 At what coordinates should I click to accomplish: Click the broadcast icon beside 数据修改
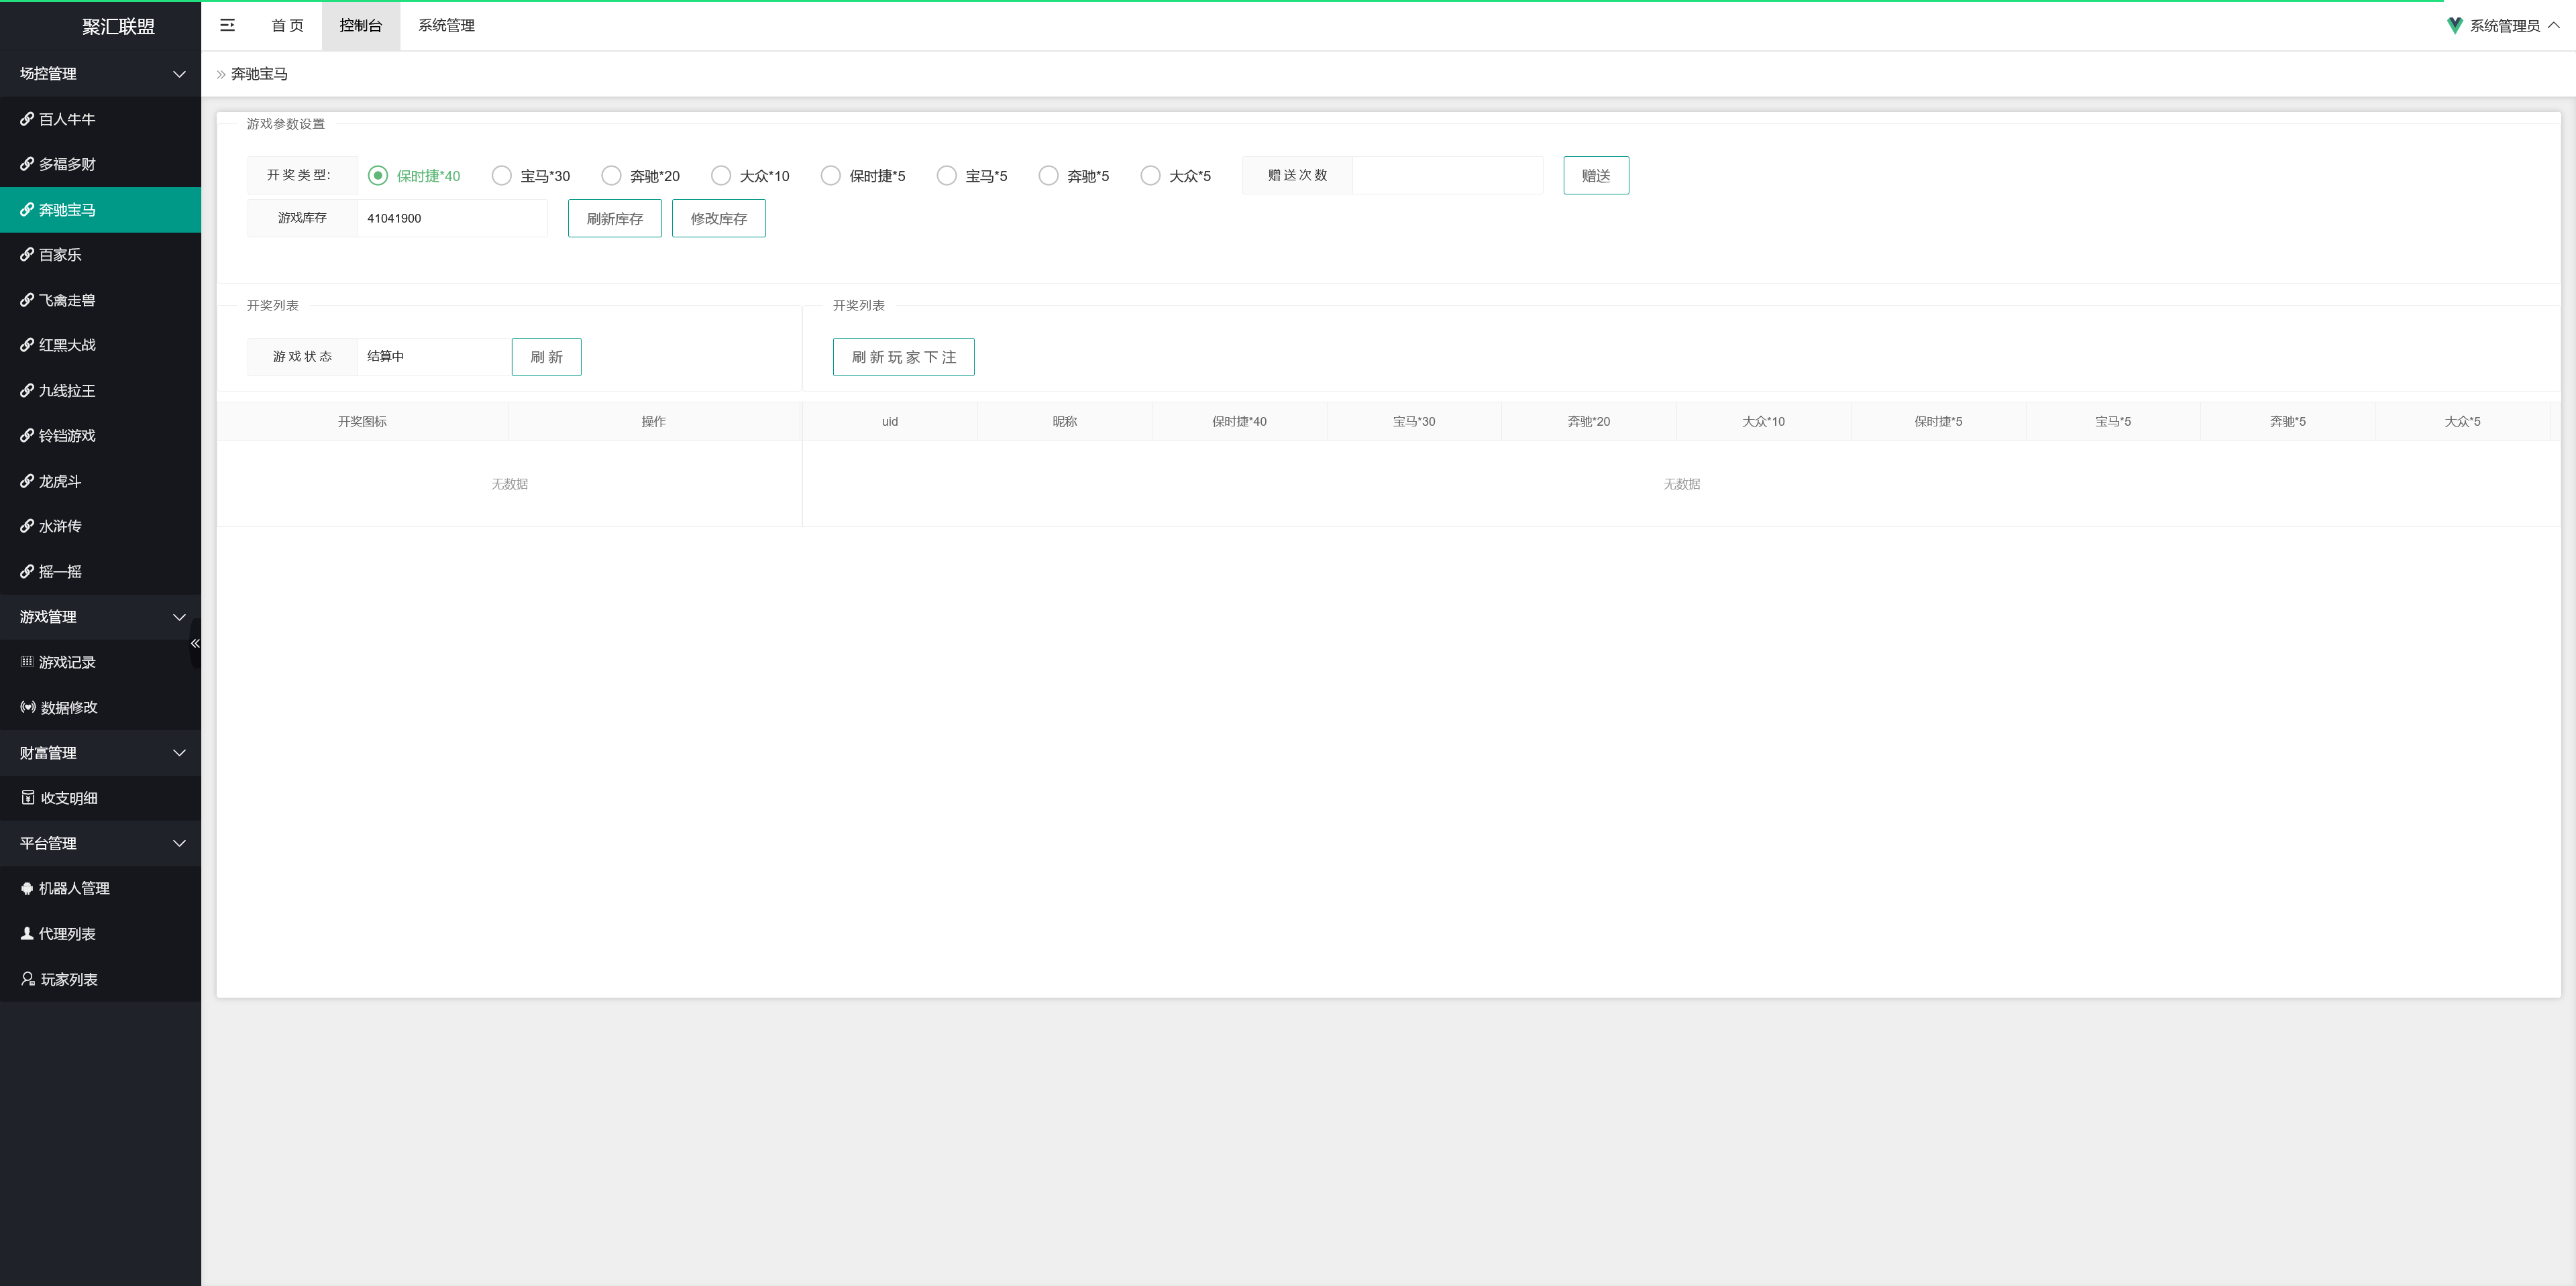point(28,707)
